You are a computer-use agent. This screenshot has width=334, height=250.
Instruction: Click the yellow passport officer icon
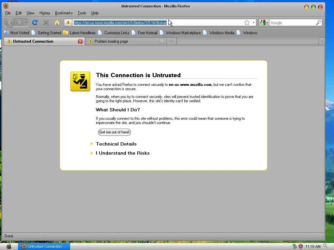pyautogui.click(x=80, y=81)
